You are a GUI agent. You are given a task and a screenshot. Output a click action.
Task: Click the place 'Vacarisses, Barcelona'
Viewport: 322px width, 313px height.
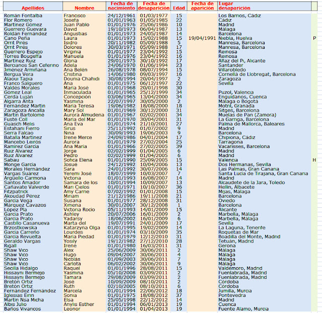[x=244, y=146]
